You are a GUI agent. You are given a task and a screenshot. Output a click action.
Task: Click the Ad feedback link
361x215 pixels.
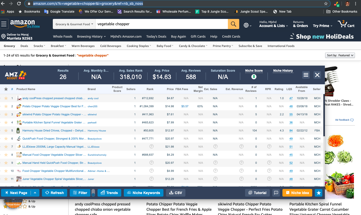[344, 120]
